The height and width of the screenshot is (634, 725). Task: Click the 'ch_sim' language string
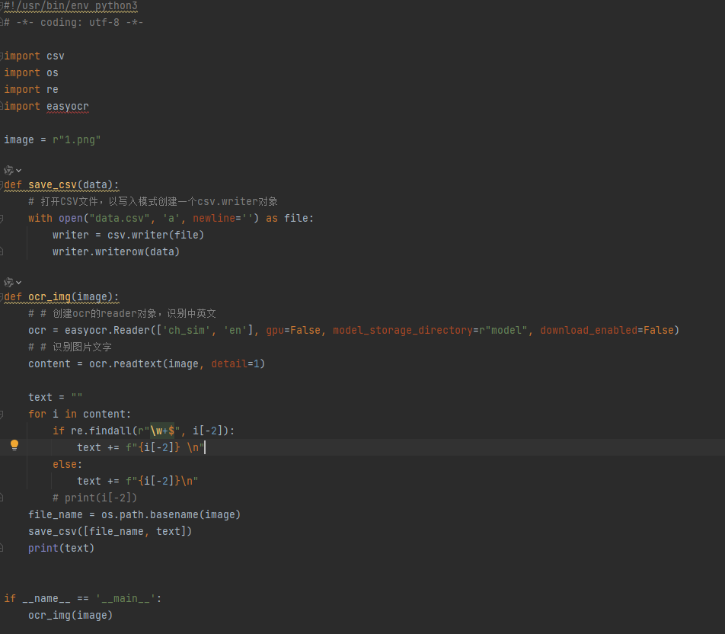click(187, 330)
